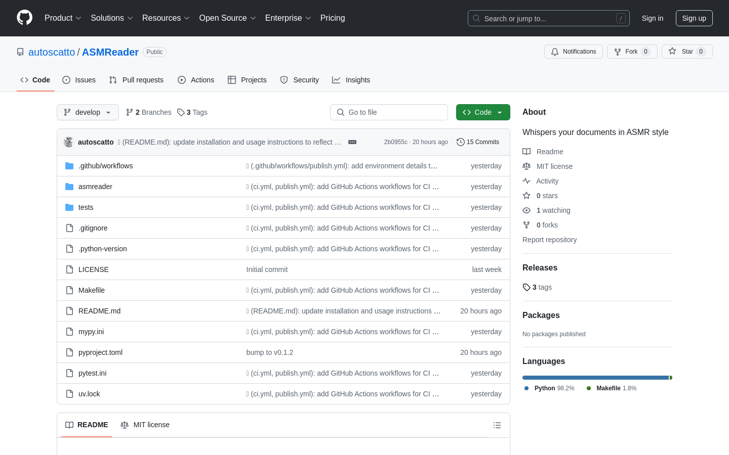Star the ASMReader repository

(x=687, y=52)
